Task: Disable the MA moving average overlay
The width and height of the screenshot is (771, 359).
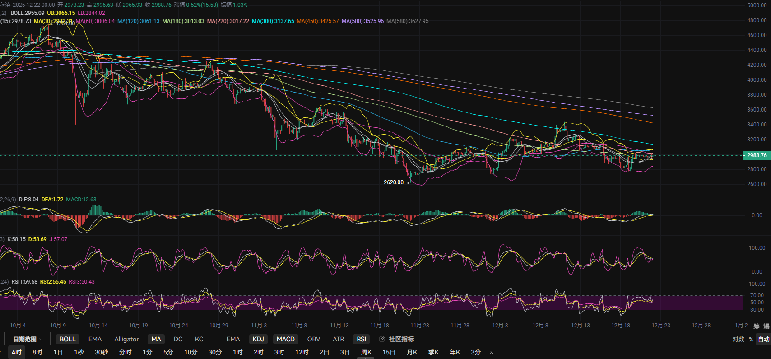Action: point(156,339)
